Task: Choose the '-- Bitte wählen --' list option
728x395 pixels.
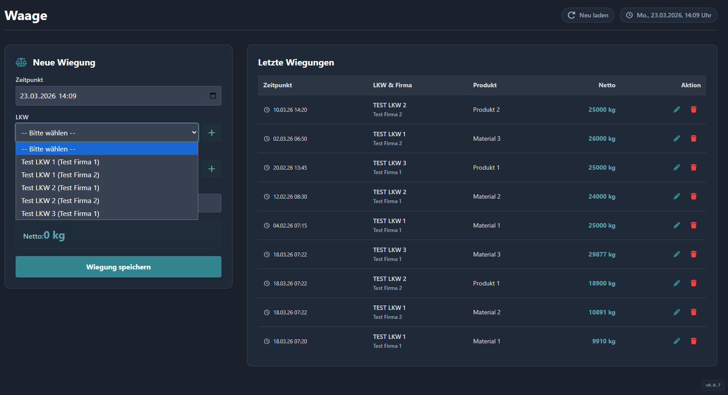Action: pyautogui.click(x=49, y=149)
